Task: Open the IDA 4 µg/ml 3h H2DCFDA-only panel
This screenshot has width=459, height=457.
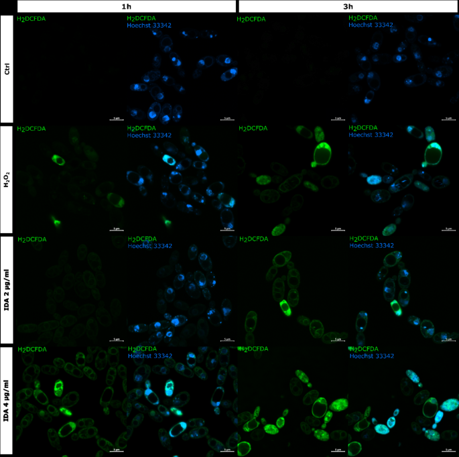Action: coord(292,401)
